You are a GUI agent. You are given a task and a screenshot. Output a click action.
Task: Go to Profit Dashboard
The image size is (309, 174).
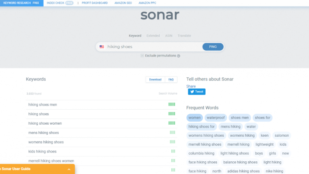coord(95,3)
